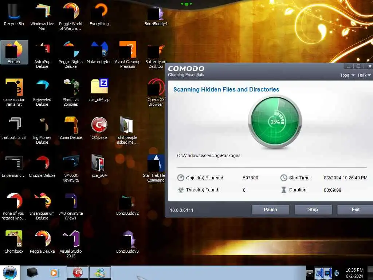Select 'shit people asked me' folder
Screen dimensions: 373x280
[127, 130]
